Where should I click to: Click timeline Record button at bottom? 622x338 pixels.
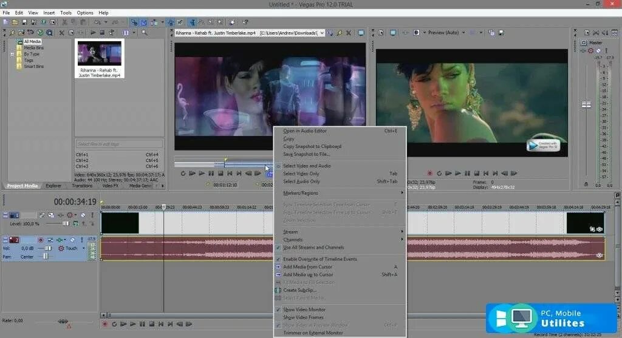(x=104, y=324)
